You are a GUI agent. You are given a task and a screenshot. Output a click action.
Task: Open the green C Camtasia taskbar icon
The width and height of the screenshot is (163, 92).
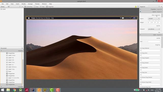51,90
